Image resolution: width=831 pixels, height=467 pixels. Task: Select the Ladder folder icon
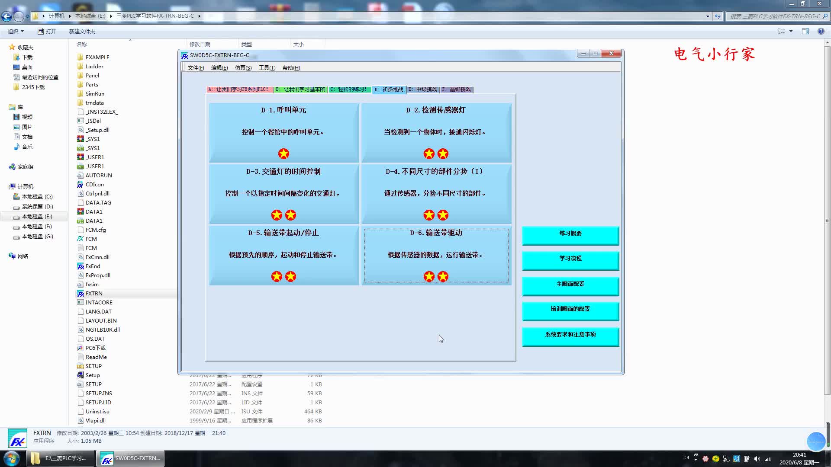[x=80, y=66]
